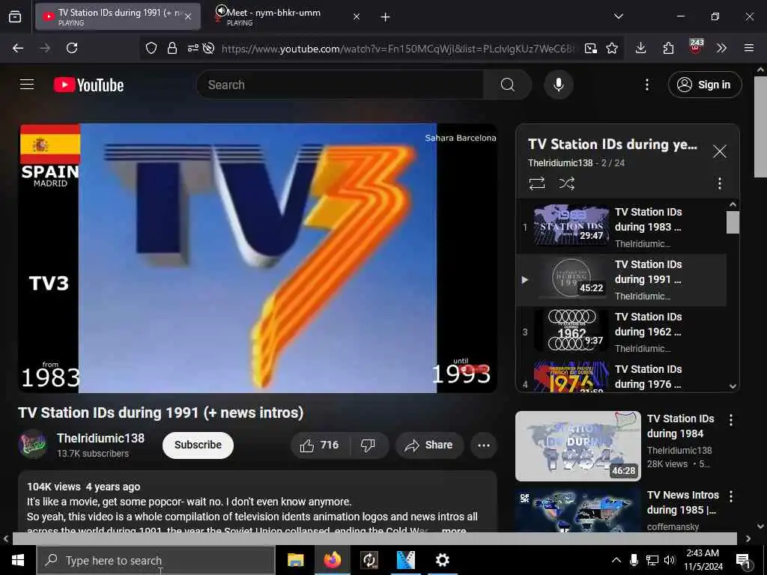Image resolution: width=767 pixels, height=575 pixels.
Task: Start voice search with the microphone icon
Action: (x=558, y=85)
